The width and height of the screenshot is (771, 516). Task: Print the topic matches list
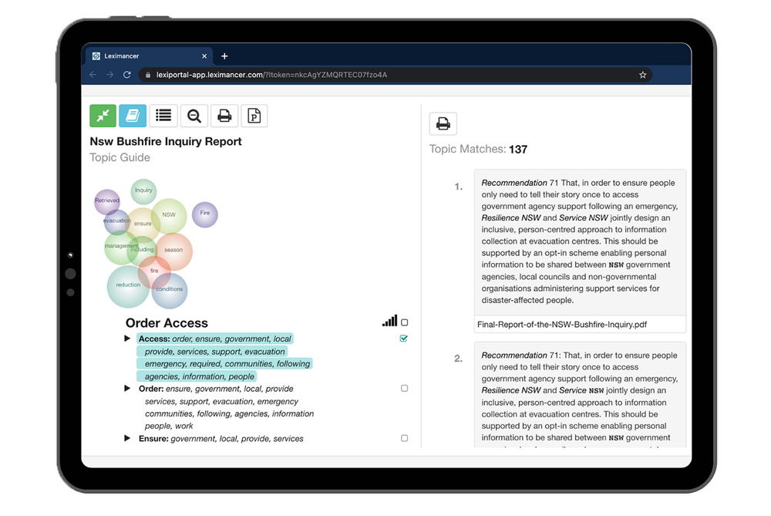(443, 123)
